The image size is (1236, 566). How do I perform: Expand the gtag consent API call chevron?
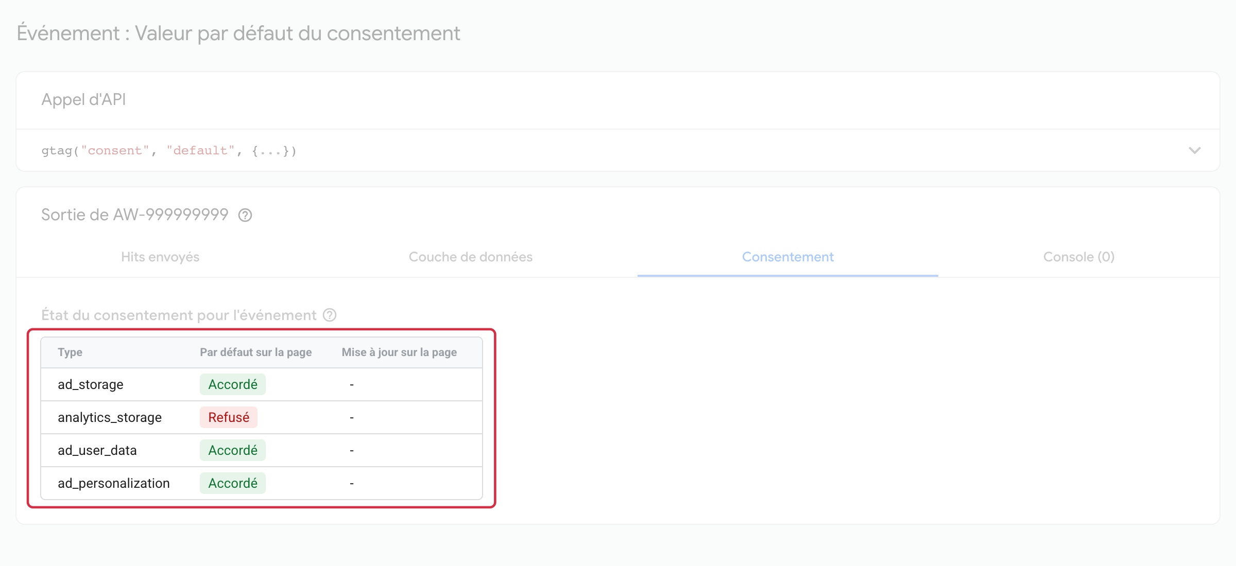[x=1194, y=150]
